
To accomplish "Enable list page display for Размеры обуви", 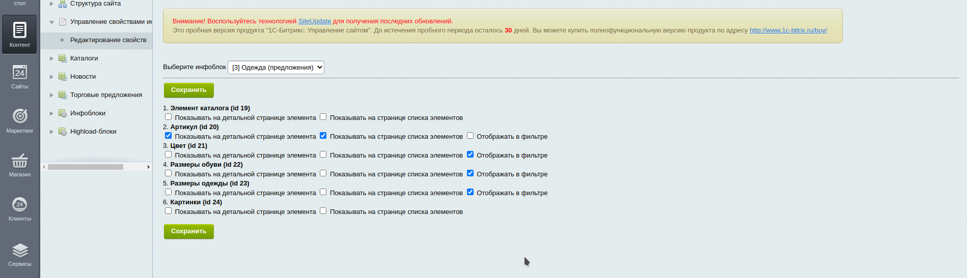I will pyautogui.click(x=323, y=173).
